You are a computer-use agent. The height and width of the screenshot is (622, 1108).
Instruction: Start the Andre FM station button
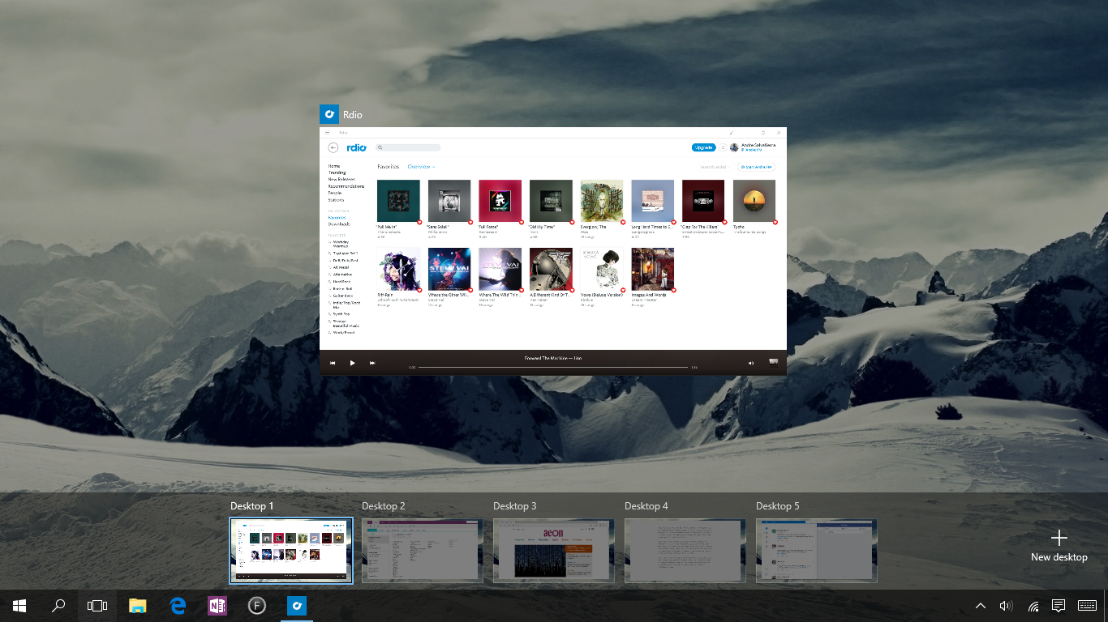coord(756,167)
